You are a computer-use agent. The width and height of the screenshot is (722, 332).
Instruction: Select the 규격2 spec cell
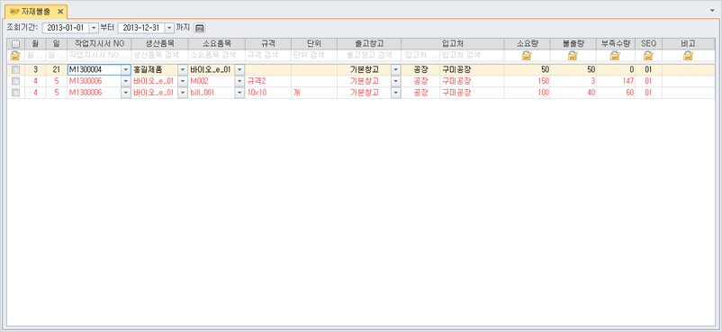[x=268, y=81]
